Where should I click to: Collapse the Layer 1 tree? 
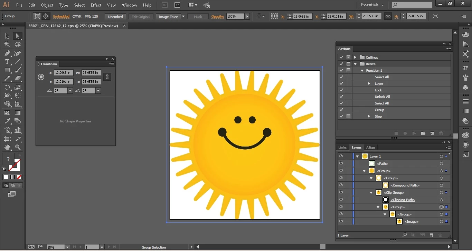coord(357,157)
